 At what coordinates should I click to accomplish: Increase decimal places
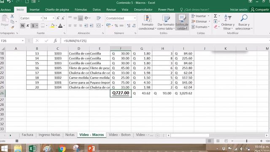129,26
